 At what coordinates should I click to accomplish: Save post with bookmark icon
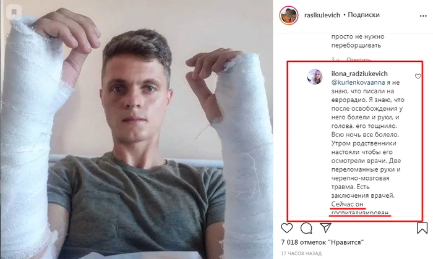[422, 228]
